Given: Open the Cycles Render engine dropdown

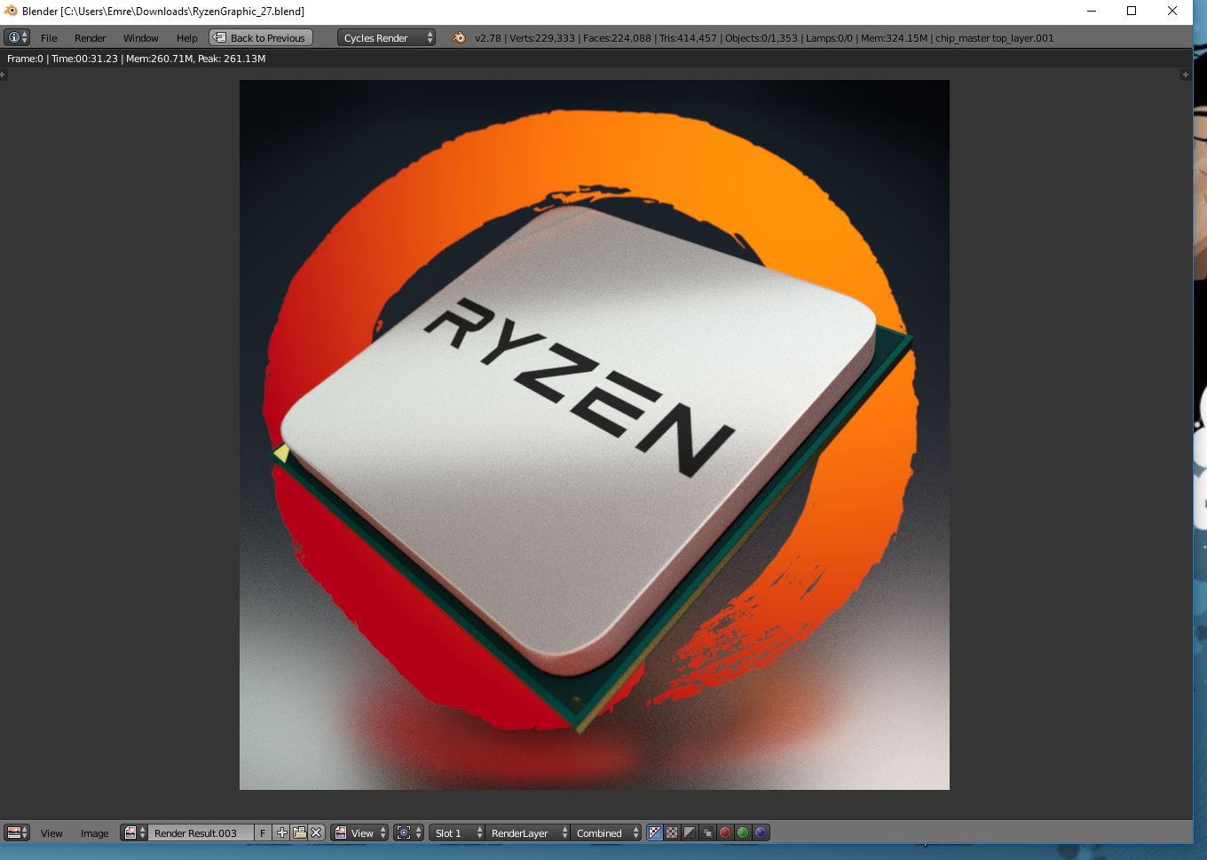Looking at the screenshot, I should (387, 37).
